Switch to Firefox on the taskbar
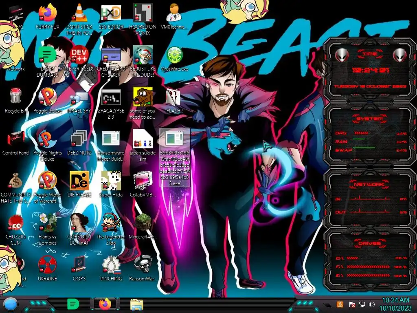This screenshot has height=313, width=417. [x=105, y=304]
